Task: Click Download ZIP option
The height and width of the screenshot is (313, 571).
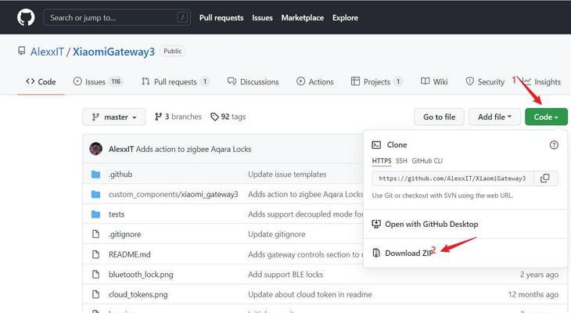Action: click(x=402, y=254)
